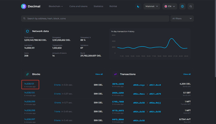The width and height of the screenshot is (216, 124).
Task: Click '1 txns' of block 14,658,098
Action: click(x=57, y=111)
